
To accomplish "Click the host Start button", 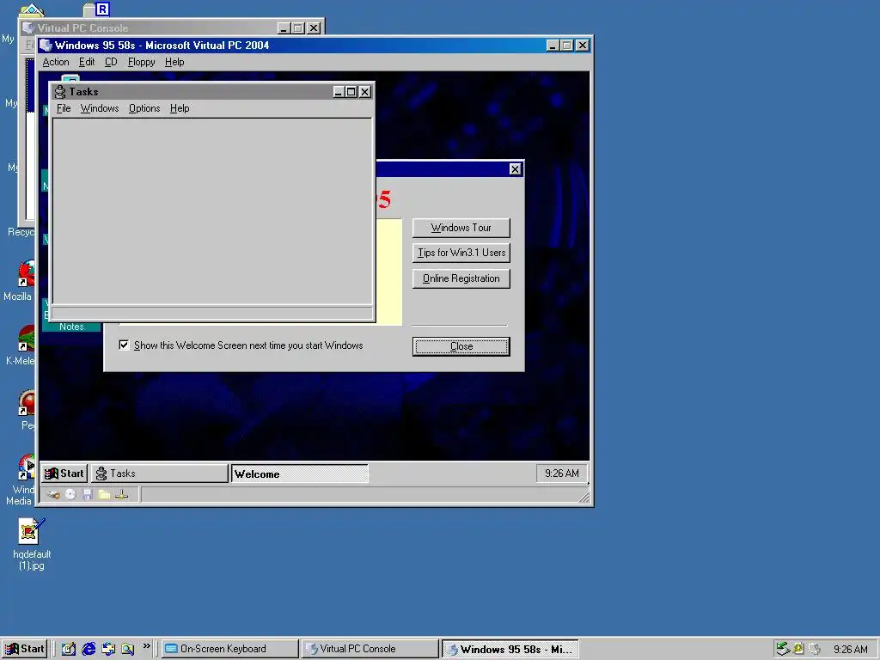I will [x=24, y=649].
